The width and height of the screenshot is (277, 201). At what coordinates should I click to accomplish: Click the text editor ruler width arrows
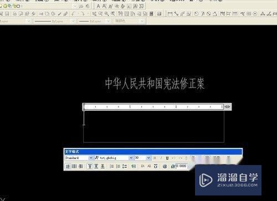(x=228, y=107)
